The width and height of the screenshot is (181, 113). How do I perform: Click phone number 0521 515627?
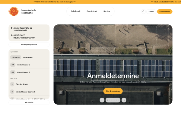coord(19,35)
